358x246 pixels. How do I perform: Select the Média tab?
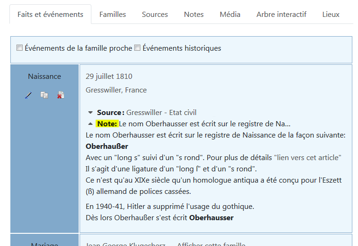230,15
